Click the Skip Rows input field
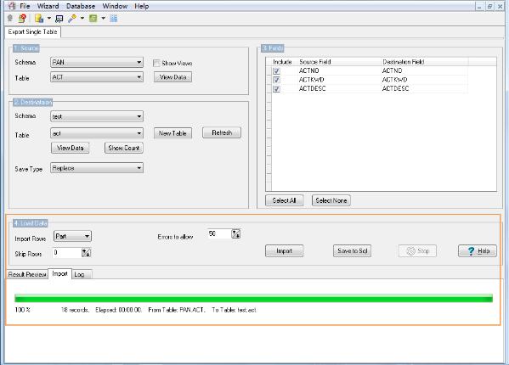The width and height of the screenshot is (509, 365). 67,252
